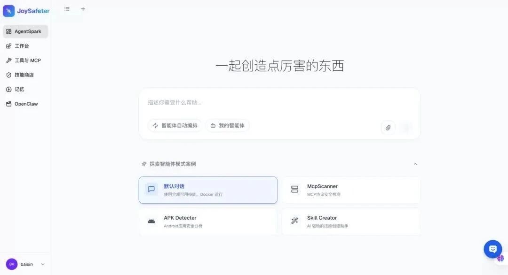Click the server icon on McpScanner
Viewport: 508px width, 275px height.
click(294, 190)
